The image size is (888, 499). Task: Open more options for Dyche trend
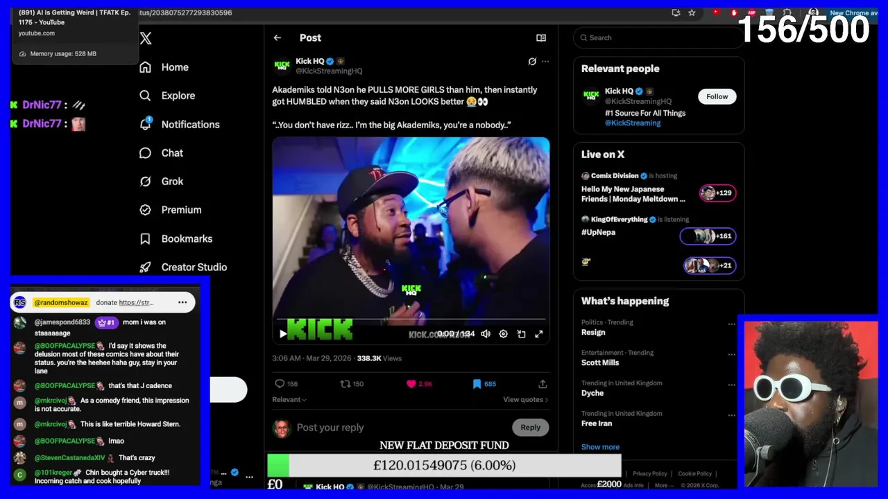coord(731,385)
